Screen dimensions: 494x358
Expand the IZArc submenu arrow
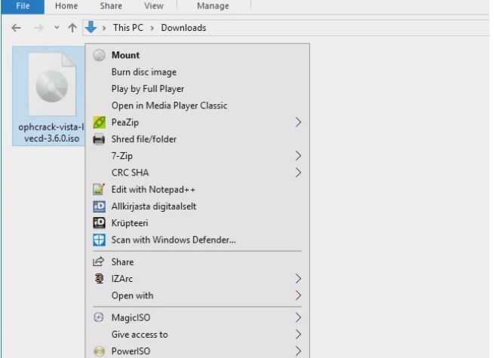(x=298, y=279)
